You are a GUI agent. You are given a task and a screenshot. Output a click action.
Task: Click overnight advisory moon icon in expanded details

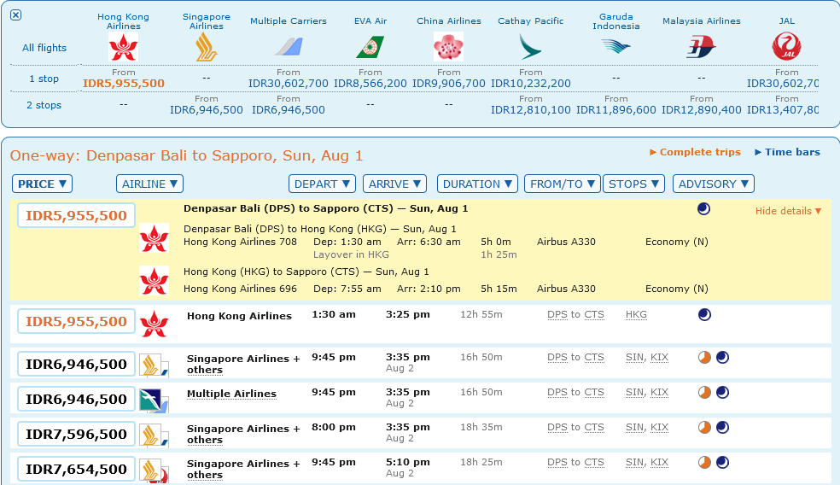[x=704, y=209]
